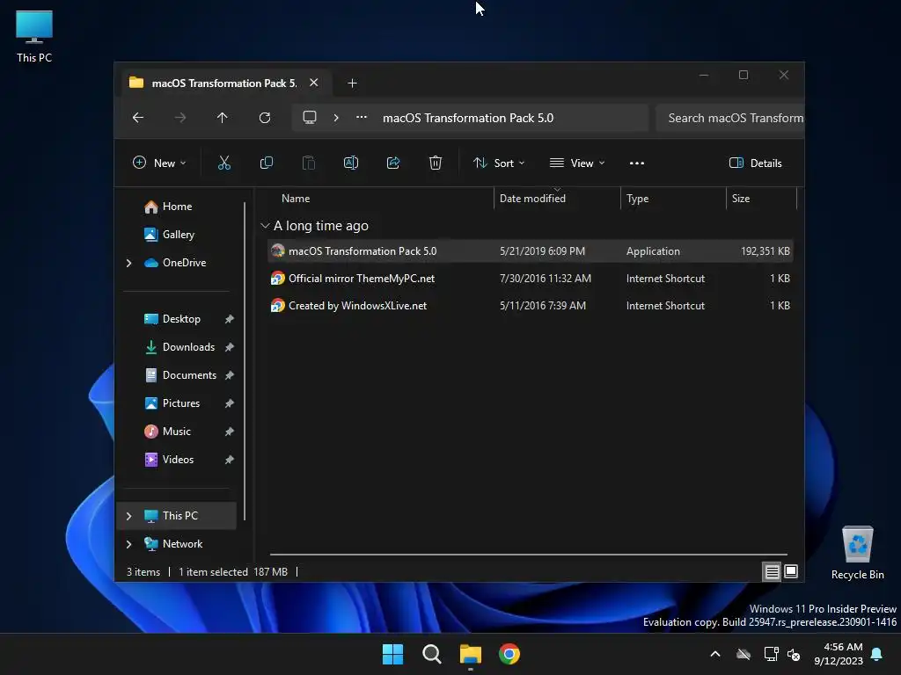901x675 pixels.
Task: Go back with the left arrow
Action: pos(138,118)
